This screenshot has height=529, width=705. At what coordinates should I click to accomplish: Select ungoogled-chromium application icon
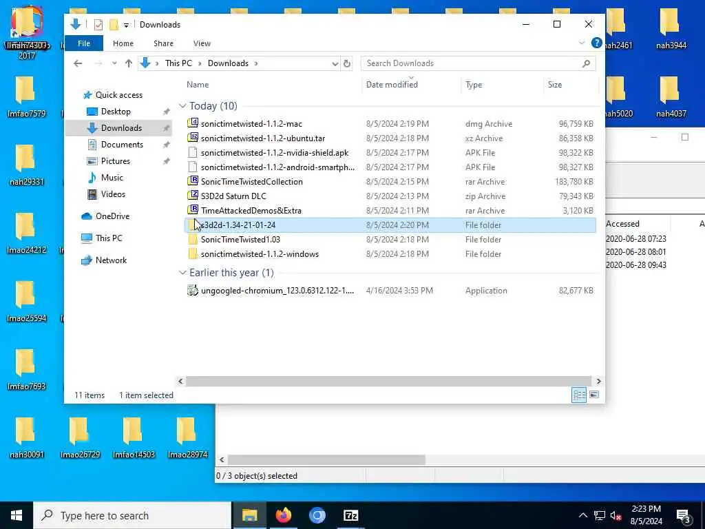(193, 290)
